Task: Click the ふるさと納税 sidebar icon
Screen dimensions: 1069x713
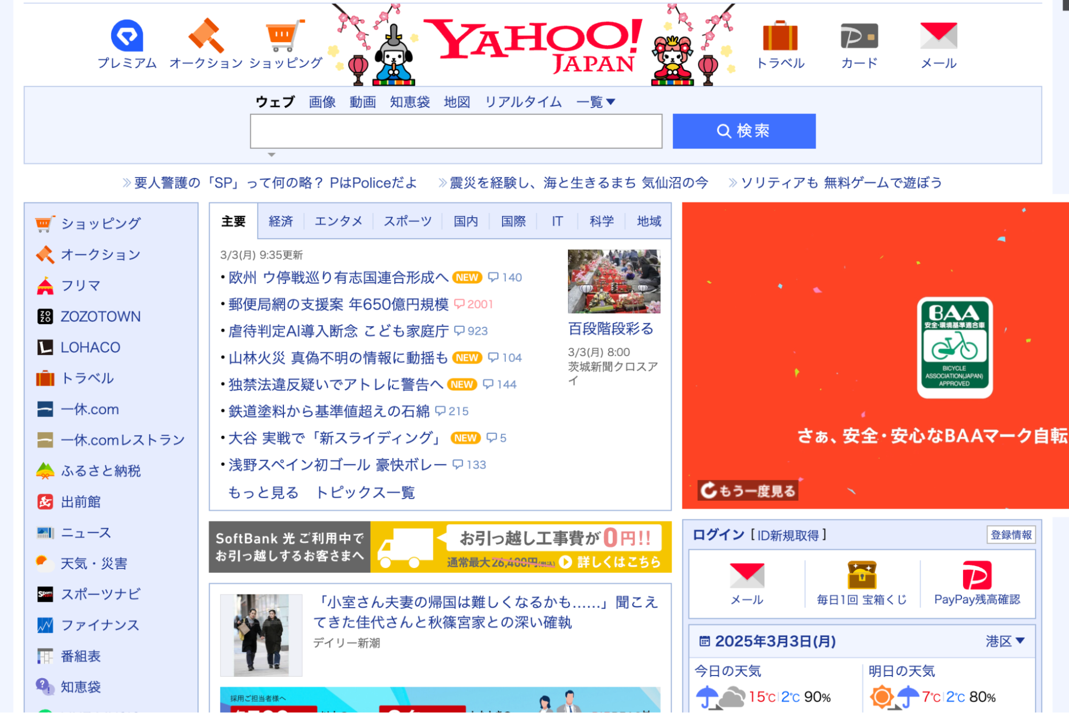Action: [45, 471]
